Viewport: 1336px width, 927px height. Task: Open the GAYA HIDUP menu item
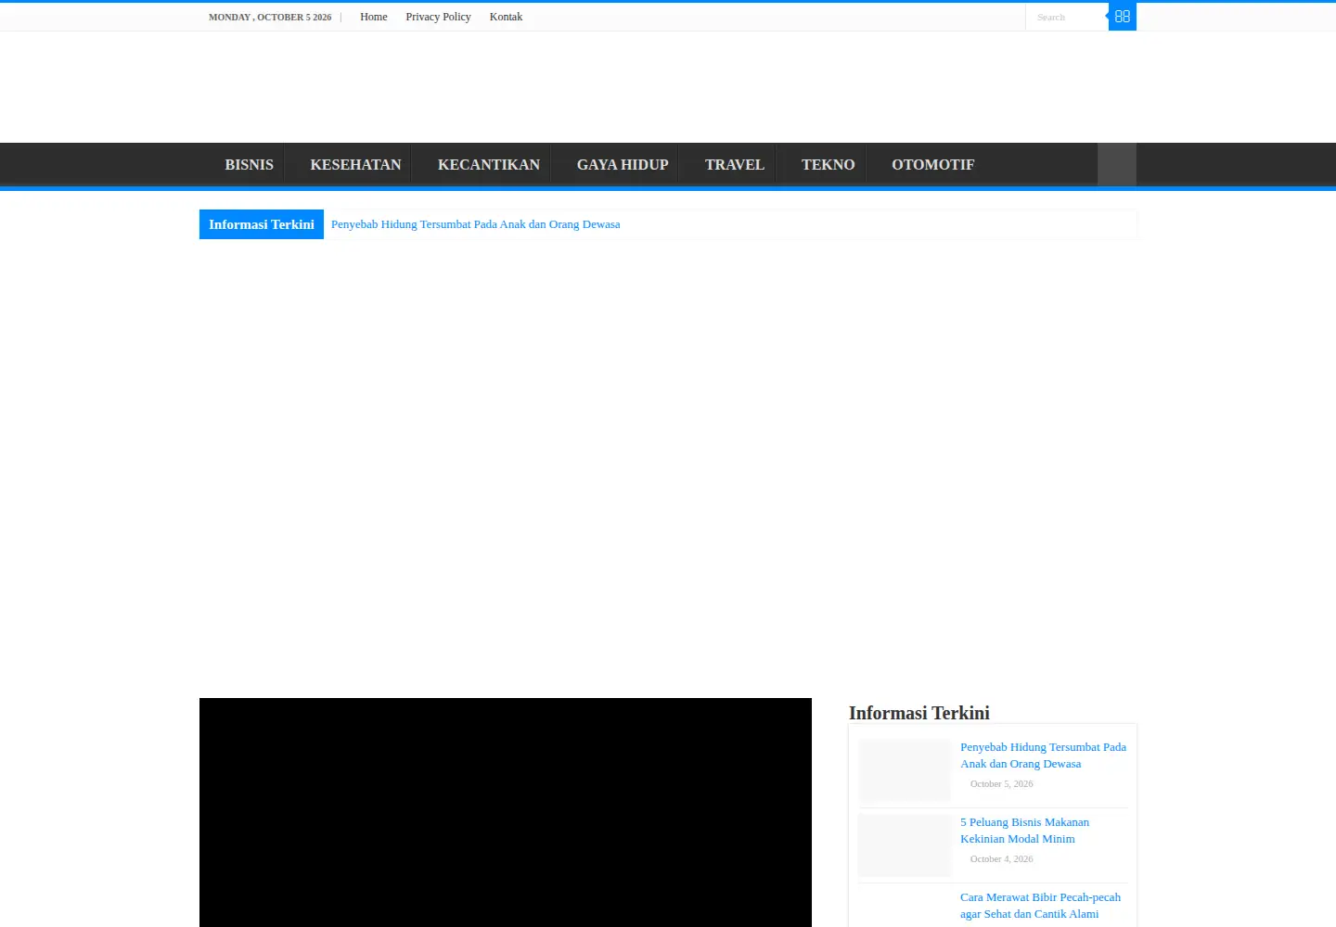623,165
